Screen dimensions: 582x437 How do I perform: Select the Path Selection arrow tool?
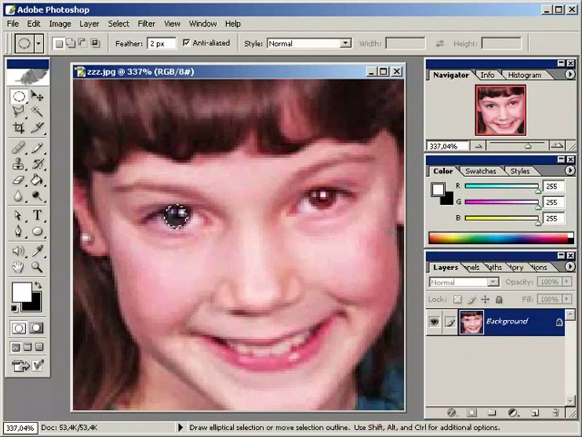click(19, 215)
